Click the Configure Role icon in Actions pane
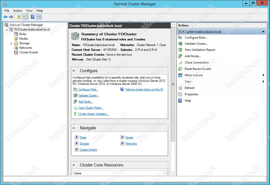Viewport: 270px width, 185px height. (x=180, y=37)
